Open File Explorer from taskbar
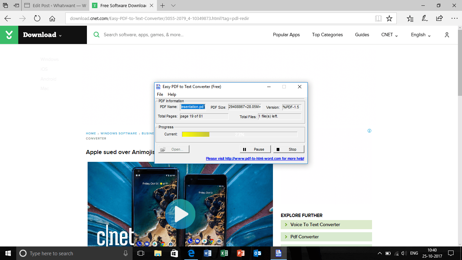The width and height of the screenshot is (462, 260). (158, 253)
